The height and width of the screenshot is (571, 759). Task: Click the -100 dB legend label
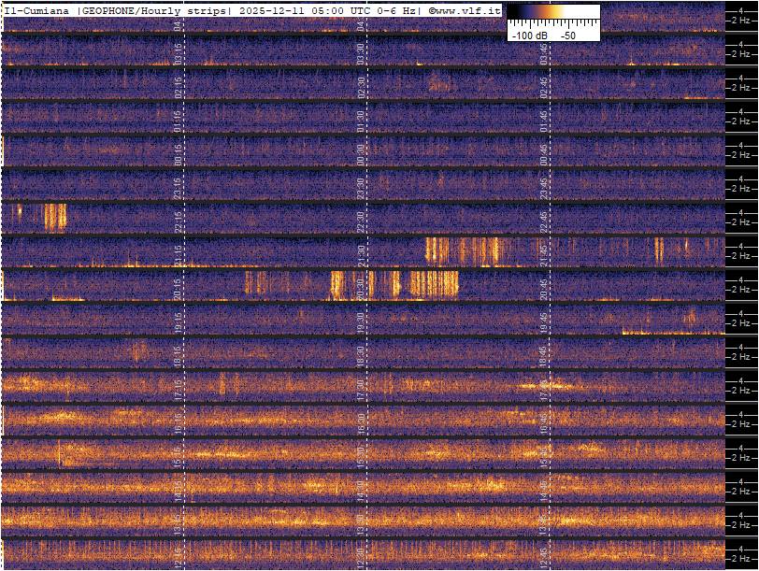[529, 35]
